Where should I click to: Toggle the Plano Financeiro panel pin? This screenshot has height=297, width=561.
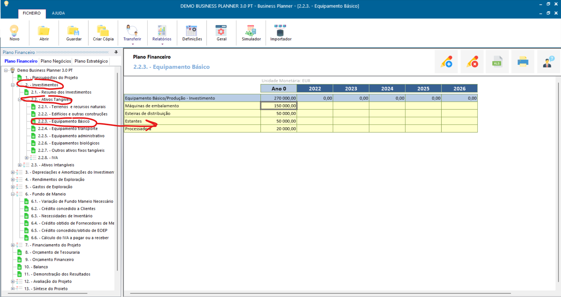[x=116, y=52]
